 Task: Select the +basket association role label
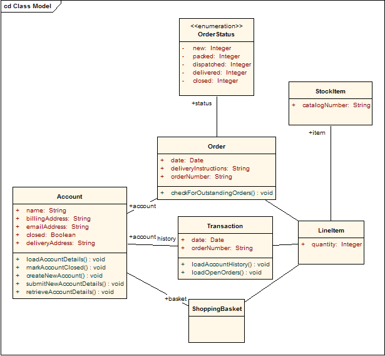(x=175, y=299)
